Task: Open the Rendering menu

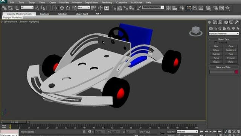Action: tap(107, 3)
